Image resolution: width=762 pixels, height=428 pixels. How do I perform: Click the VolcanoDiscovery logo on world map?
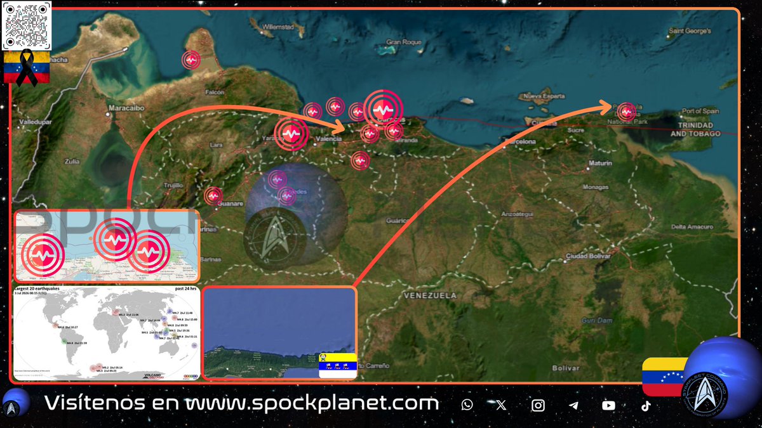coord(152,375)
